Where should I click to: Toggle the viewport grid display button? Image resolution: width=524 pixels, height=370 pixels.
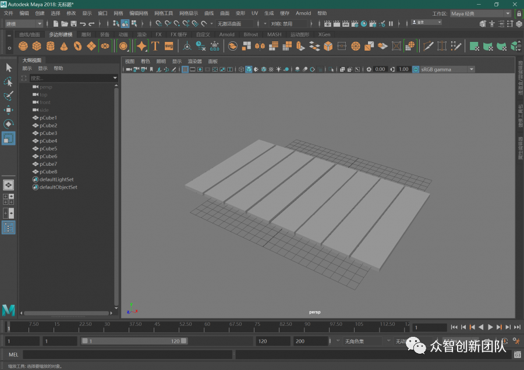click(185, 69)
